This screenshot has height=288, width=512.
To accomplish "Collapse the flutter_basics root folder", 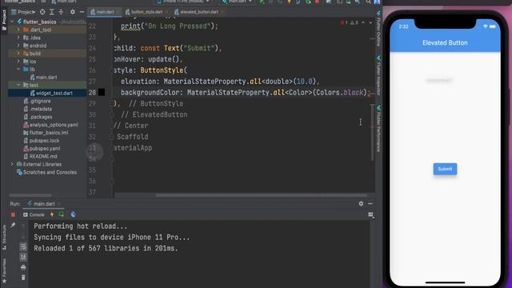I will click(13, 22).
